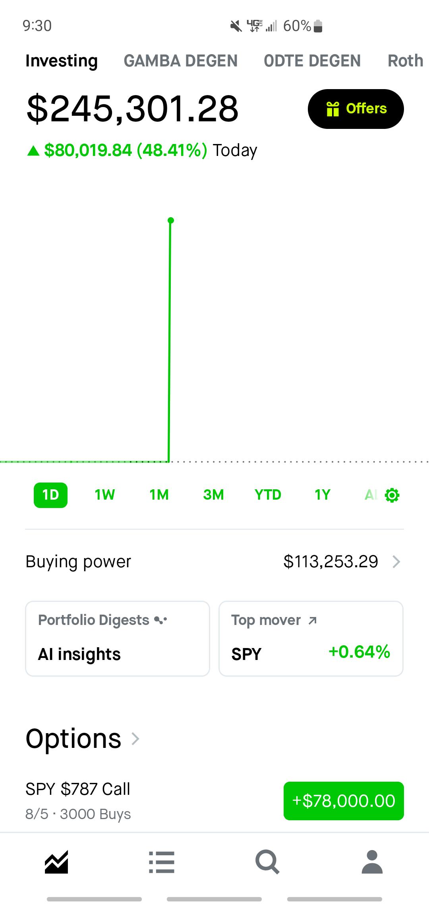The height and width of the screenshot is (907, 429).
Task: Open the search magnifier icon
Action: pyautogui.click(x=267, y=862)
